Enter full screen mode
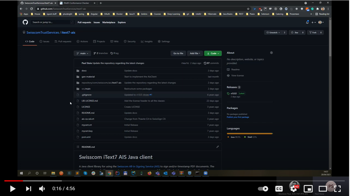The height and width of the screenshot is (196, 350). (x=337, y=189)
